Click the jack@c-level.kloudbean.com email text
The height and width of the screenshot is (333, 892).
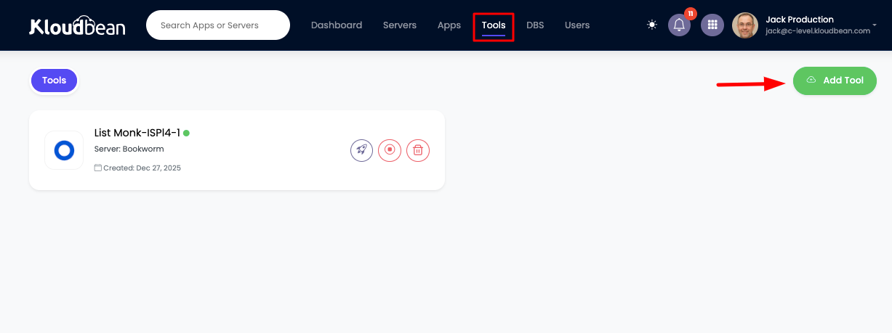point(818,31)
